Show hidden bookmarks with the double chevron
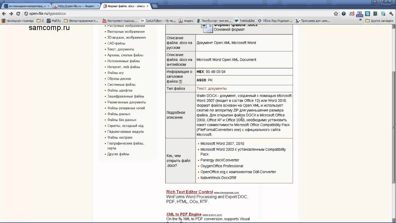 [360, 20]
